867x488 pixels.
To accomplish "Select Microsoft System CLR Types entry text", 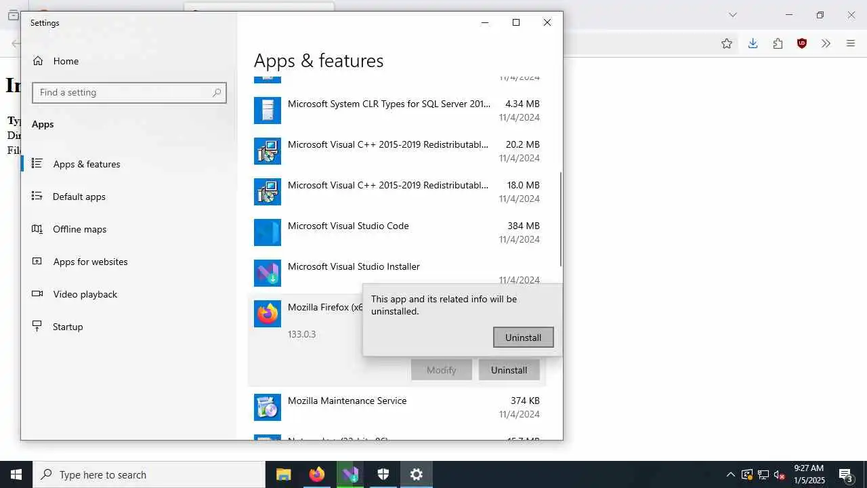I will click(389, 104).
